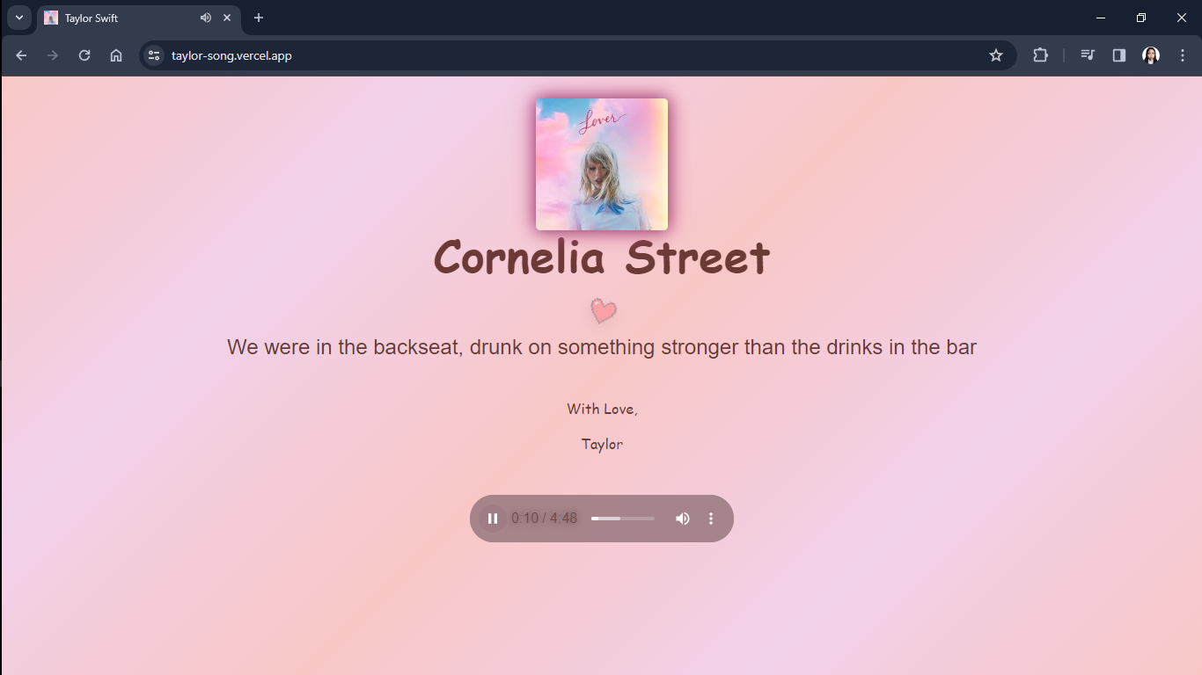1202x675 pixels.
Task: Open media controls in toolbar
Action: pos(1088,55)
